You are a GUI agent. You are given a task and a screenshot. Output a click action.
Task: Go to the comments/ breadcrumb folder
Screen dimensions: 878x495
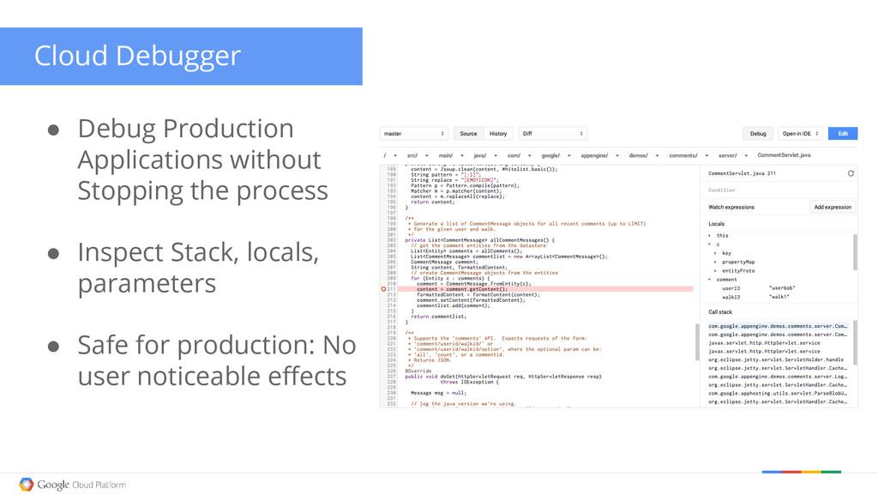point(683,155)
